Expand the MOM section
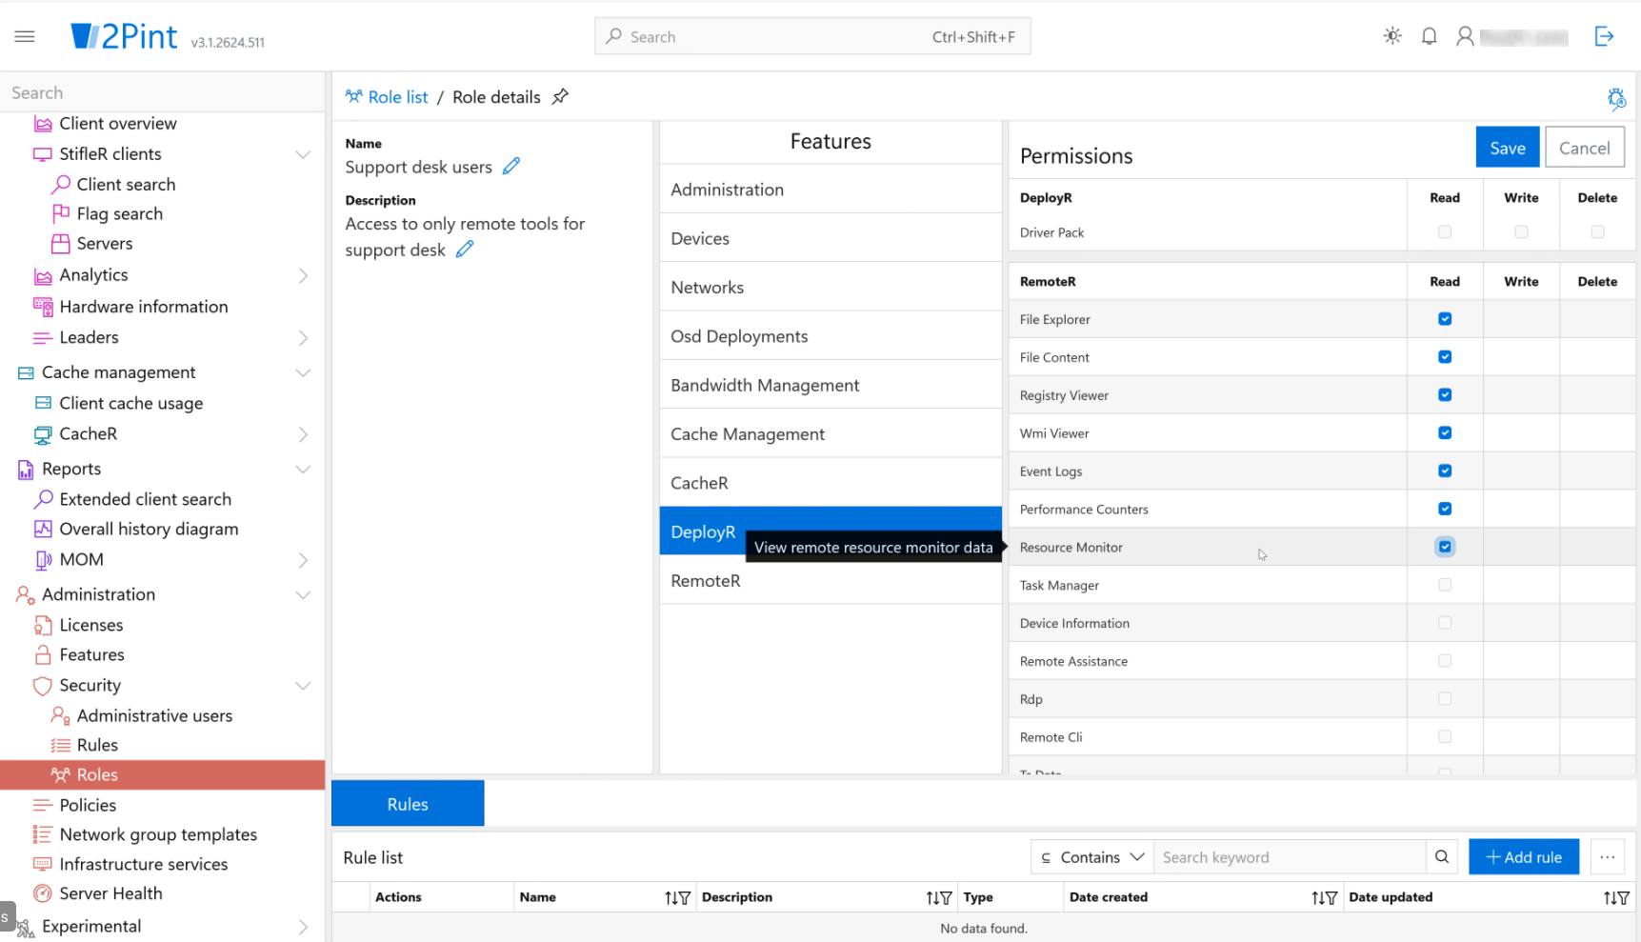The height and width of the screenshot is (942, 1641). 303,560
